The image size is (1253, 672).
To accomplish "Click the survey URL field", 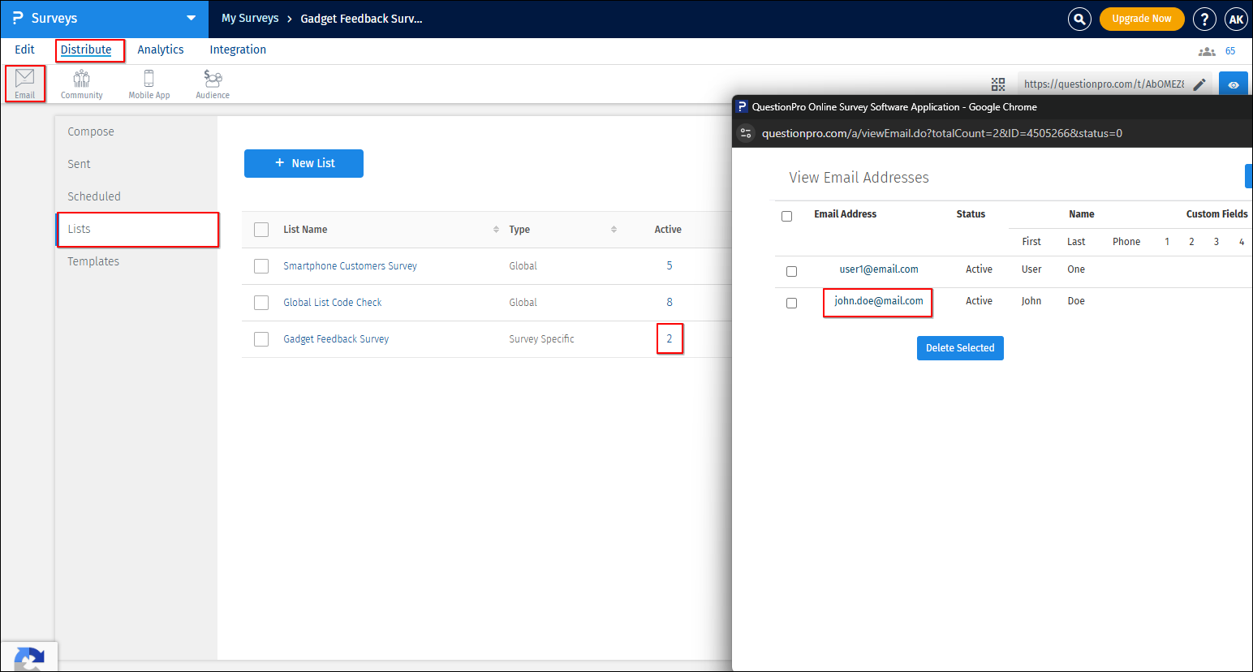I will click(1103, 84).
